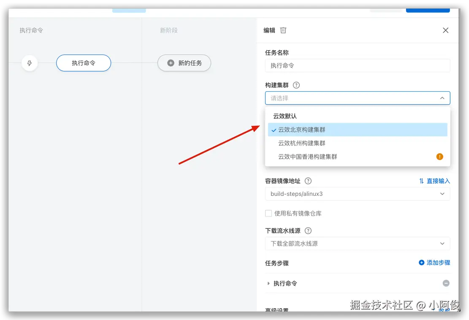469x320 pixels.
Task: Click the plus icon in 新的任务
Action: pos(171,63)
